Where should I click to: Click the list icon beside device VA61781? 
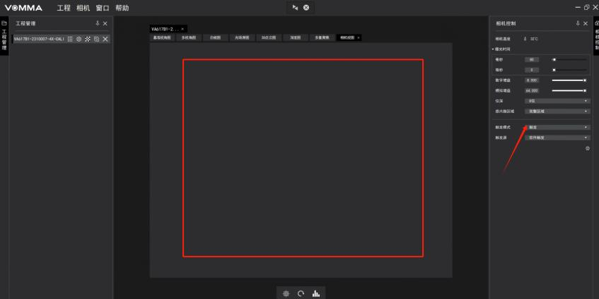point(71,39)
